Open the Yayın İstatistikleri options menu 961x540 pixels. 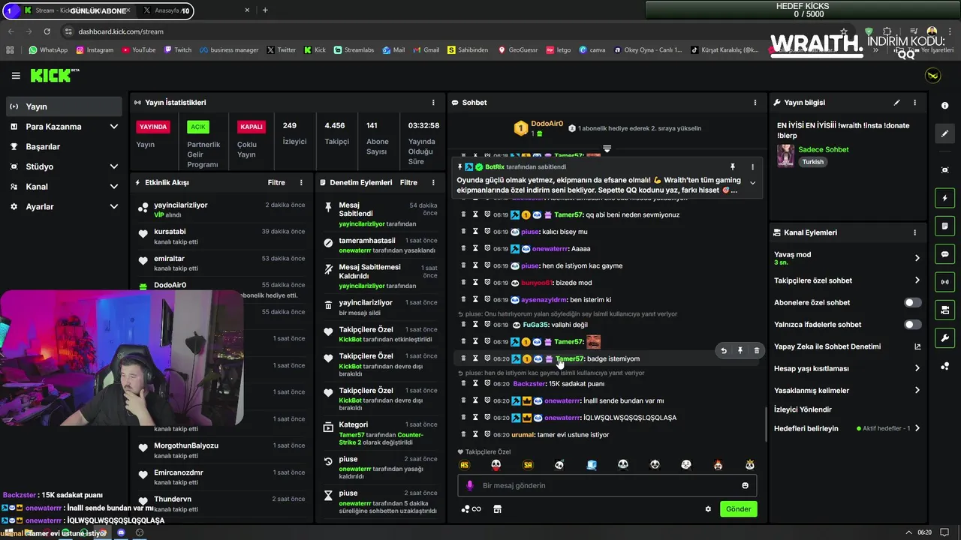coord(433,103)
